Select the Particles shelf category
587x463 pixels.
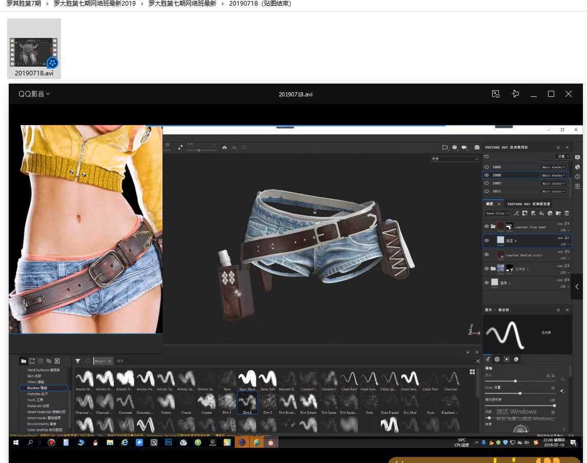[37, 394]
